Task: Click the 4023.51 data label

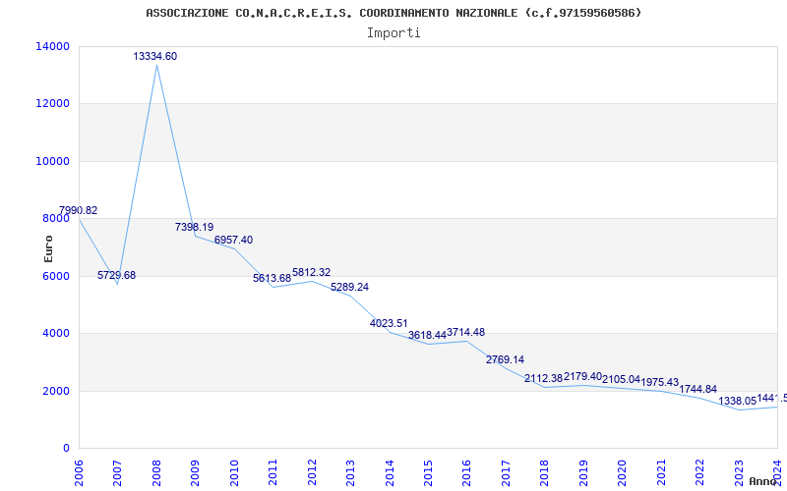Action: [x=389, y=324]
